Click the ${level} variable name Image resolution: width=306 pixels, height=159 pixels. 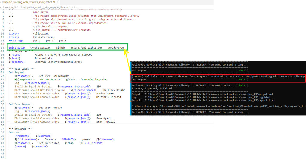click(14, 58)
